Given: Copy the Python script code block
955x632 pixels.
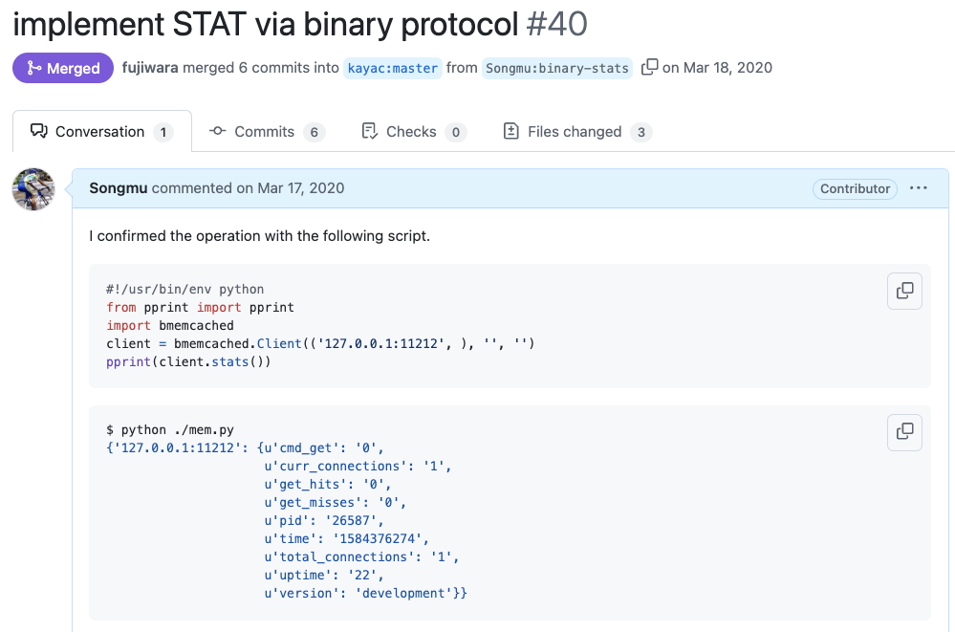Looking at the screenshot, I should (x=904, y=291).
